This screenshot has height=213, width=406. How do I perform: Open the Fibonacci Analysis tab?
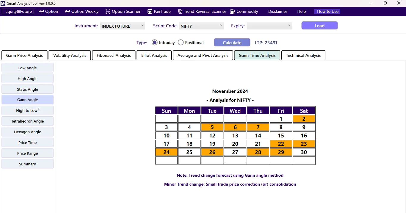pyautogui.click(x=114, y=55)
